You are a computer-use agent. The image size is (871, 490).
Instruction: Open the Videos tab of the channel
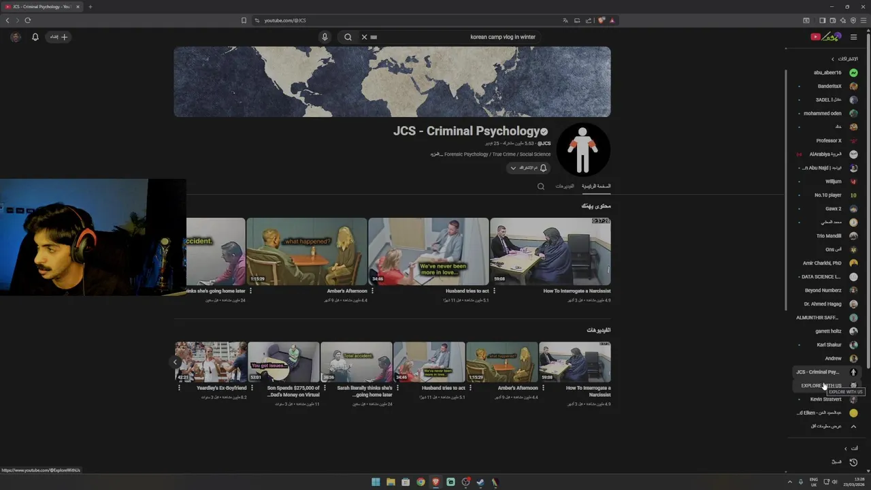(x=565, y=186)
